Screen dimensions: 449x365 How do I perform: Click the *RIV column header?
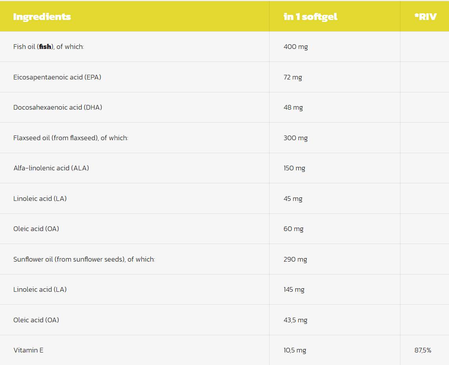click(x=425, y=17)
